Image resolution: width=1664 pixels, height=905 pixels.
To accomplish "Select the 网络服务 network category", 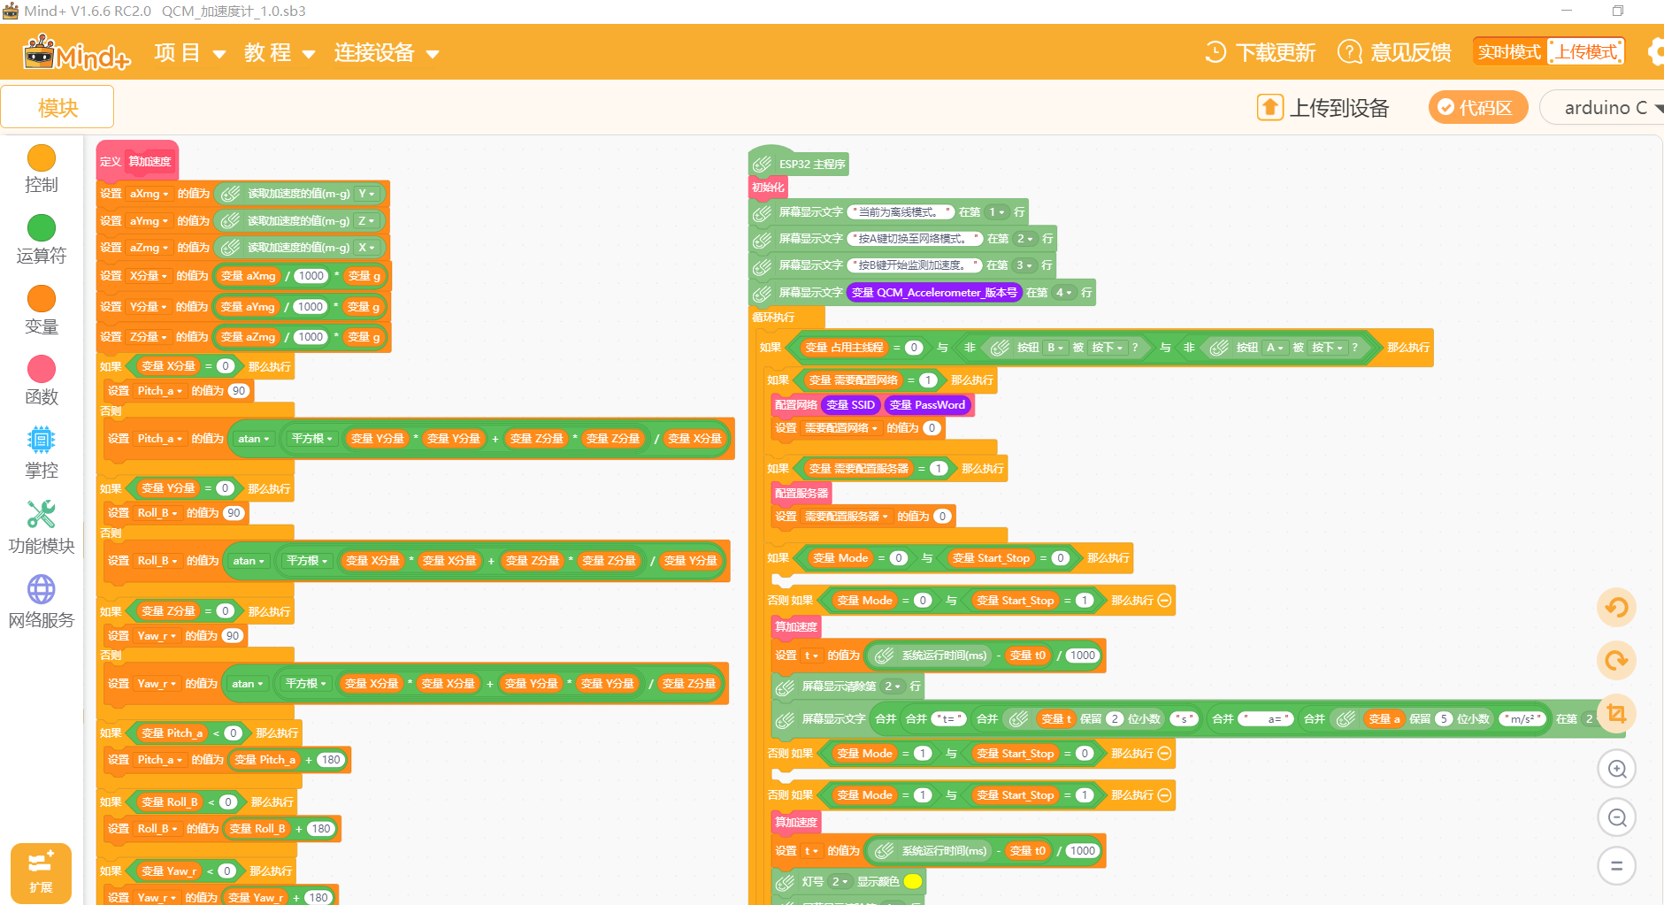I will click(x=42, y=602).
